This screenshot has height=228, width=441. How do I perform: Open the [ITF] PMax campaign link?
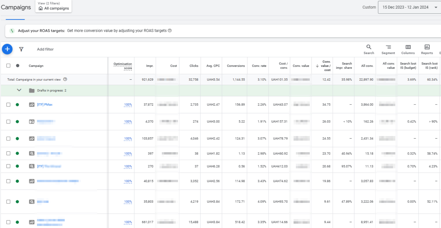45,105
